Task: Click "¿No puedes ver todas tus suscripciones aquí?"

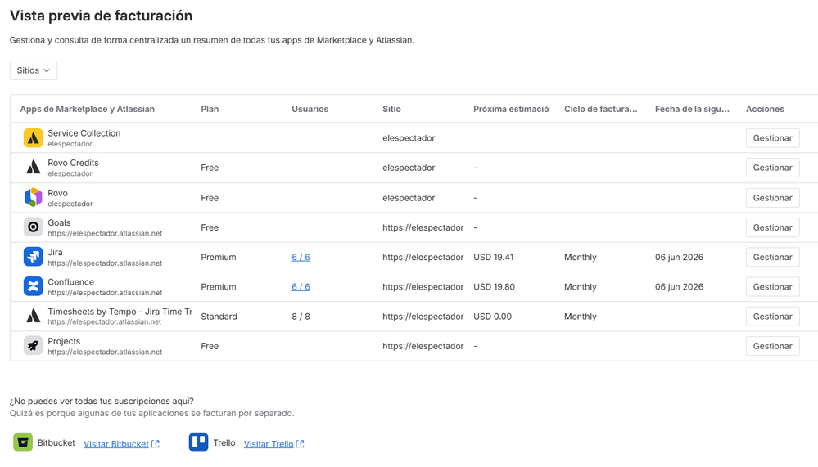Action: click(x=102, y=402)
